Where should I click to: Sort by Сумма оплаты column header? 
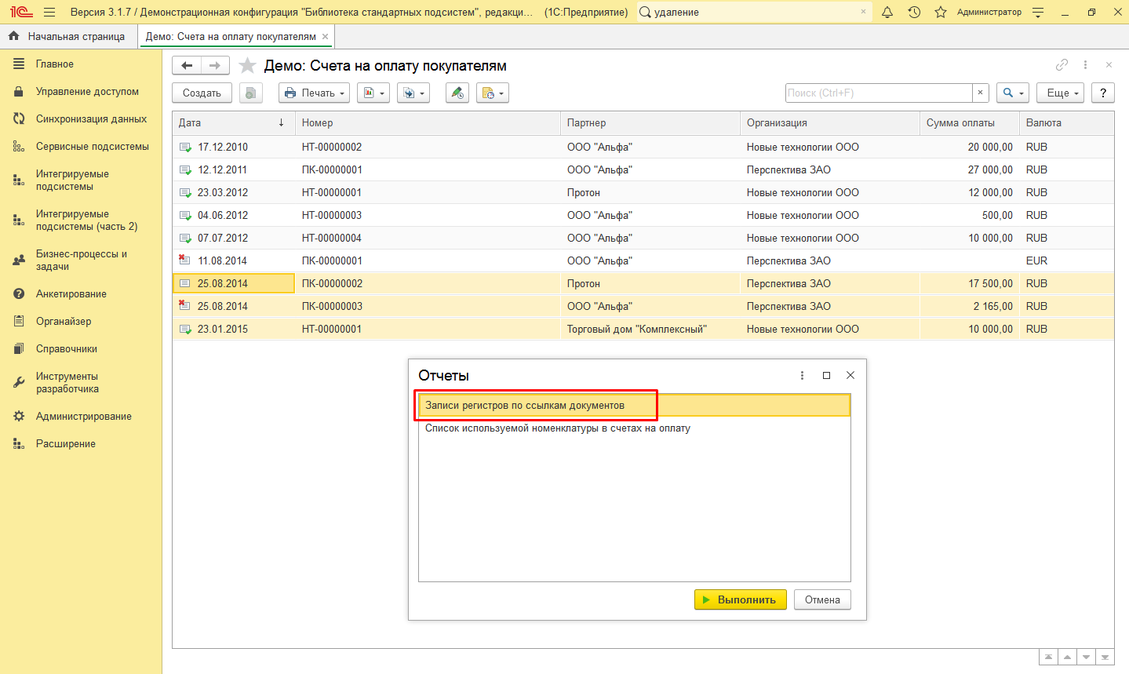click(970, 123)
